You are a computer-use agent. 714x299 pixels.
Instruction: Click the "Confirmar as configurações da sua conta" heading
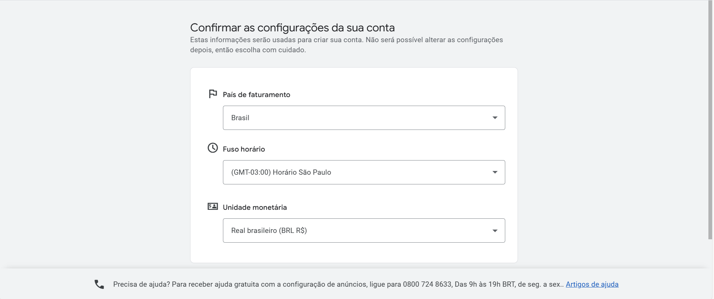coord(292,27)
